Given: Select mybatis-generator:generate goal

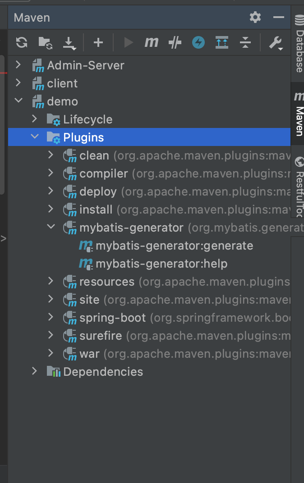Looking at the screenshot, I should point(175,246).
